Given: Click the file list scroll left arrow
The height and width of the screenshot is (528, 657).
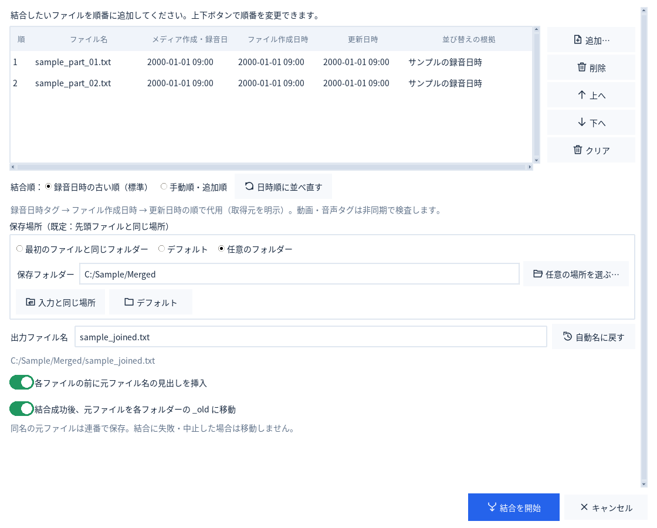Looking at the screenshot, I should (12, 167).
